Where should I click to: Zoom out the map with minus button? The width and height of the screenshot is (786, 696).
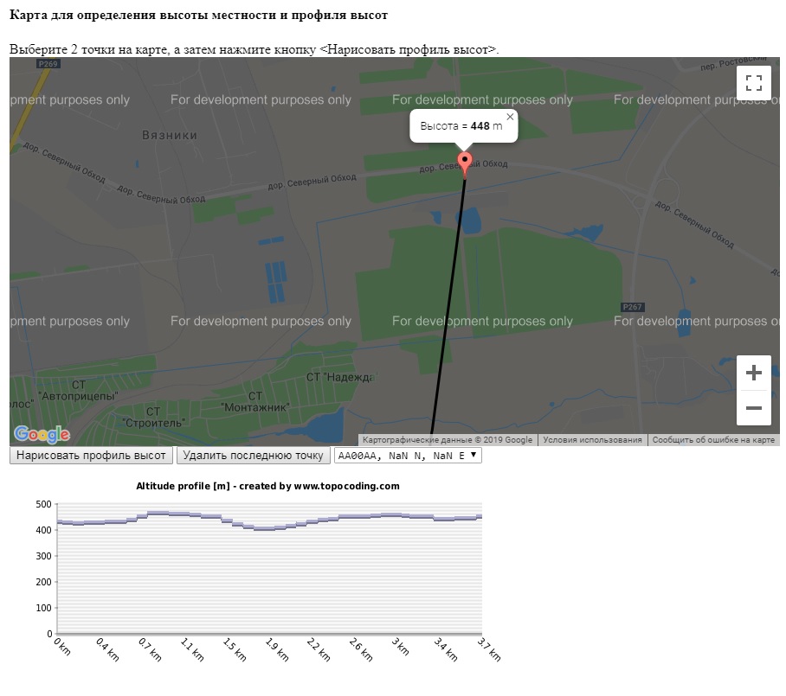pyautogui.click(x=753, y=408)
